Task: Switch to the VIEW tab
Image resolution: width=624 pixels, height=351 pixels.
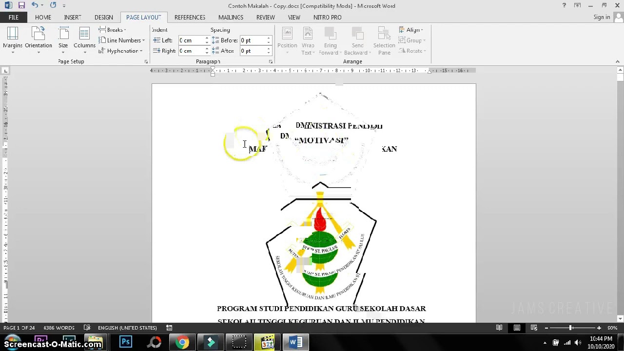Action: 294,17
